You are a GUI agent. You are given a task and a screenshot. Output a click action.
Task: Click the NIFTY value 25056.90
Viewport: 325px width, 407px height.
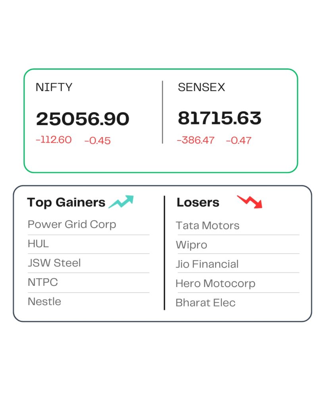83,119
